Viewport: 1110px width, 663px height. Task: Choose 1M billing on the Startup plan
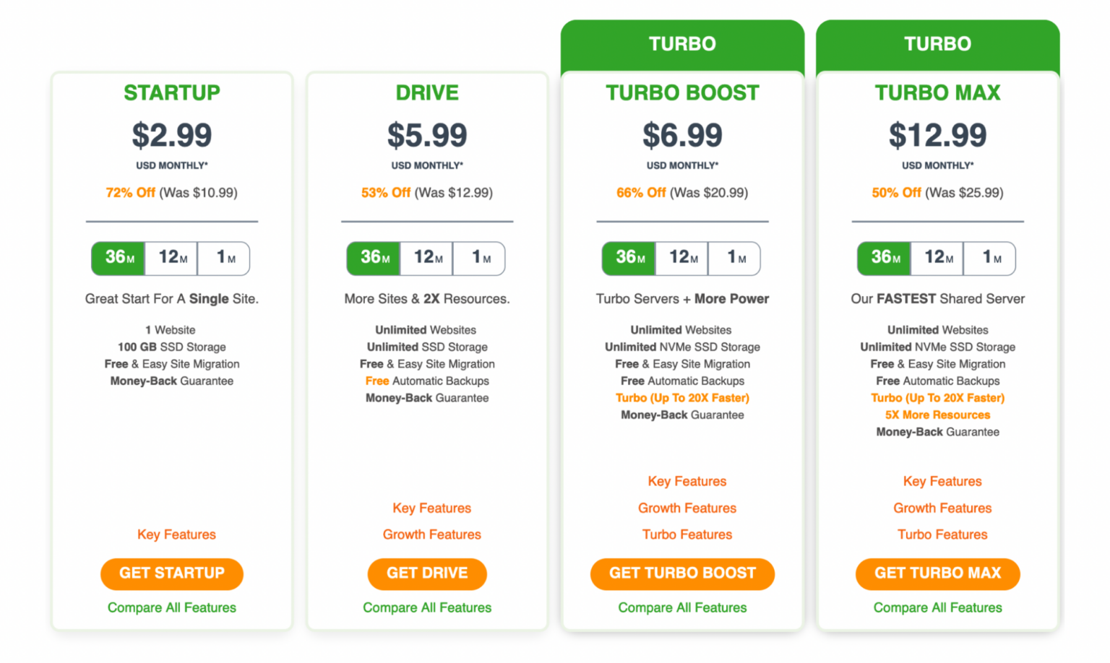pyautogui.click(x=224, y=258)
